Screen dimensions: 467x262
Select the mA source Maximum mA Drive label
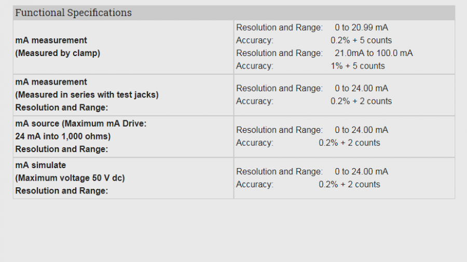pyautogui.click(x=81, y=123)
